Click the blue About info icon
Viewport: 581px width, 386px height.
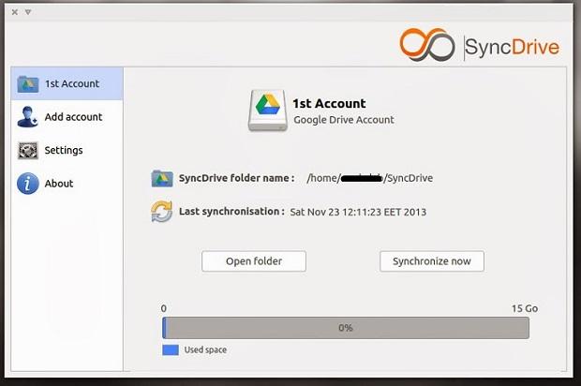click(28, 184)
